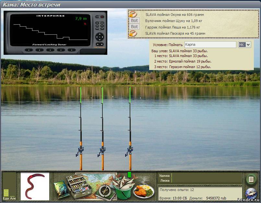
Task: Select the left fishing rod
Action: (81, 128)
